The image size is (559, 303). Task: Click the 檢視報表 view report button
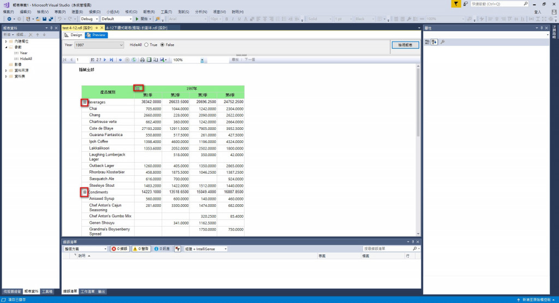pyautogui.click(x=406, y=45)
